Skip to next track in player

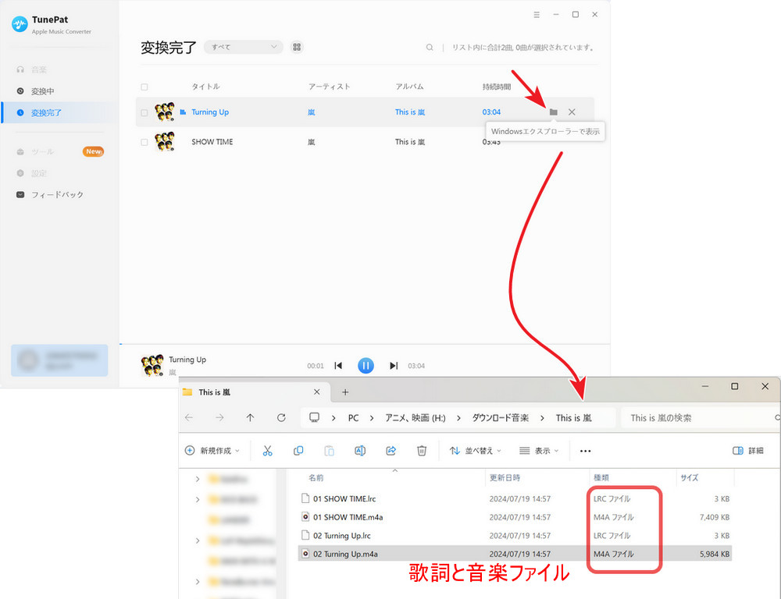click(394, 366)
